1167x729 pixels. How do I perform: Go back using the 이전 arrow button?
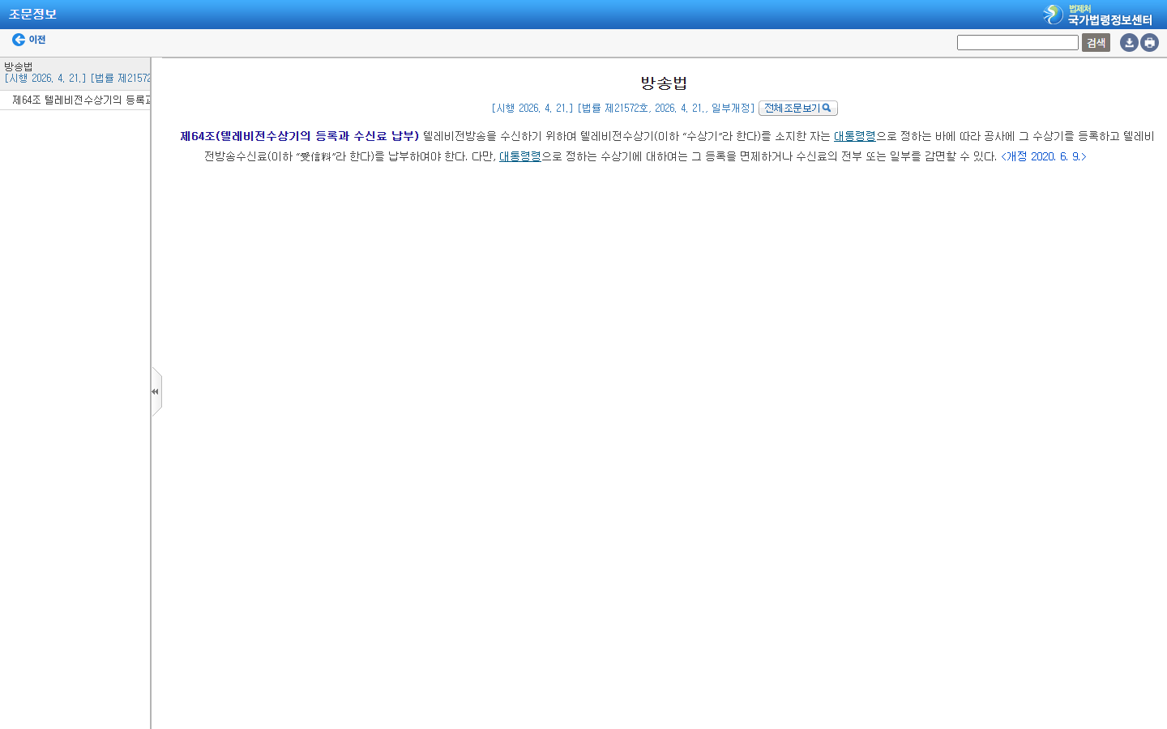coord(28,40)
